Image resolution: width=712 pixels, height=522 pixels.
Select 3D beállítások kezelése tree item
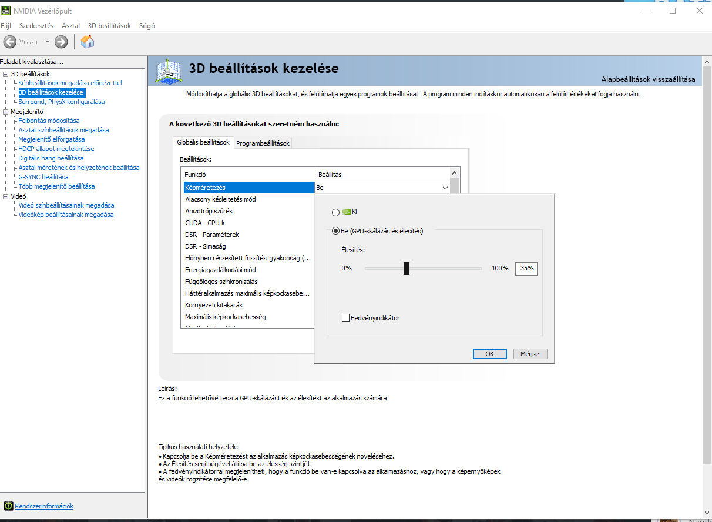51,92
